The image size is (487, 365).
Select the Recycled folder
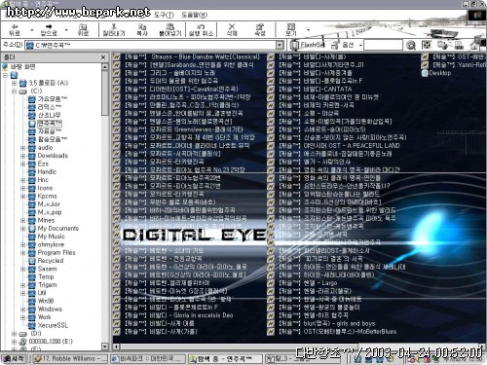[x=51, y=261]
